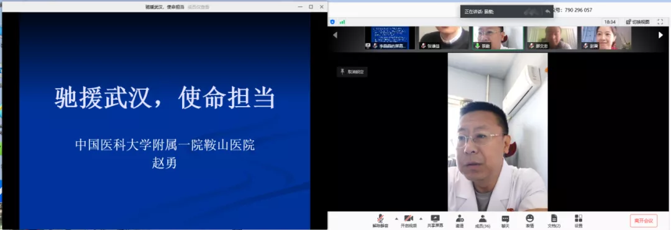Image resolution: width=671 pixels, height=230 pixels.
Task: Unmute microphone with 解除静音 button
Action: point(380,221)
